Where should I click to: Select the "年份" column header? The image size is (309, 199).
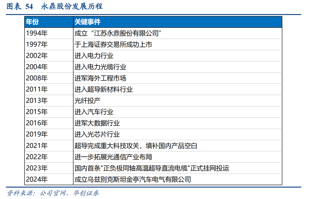click(x=32, y=22)
